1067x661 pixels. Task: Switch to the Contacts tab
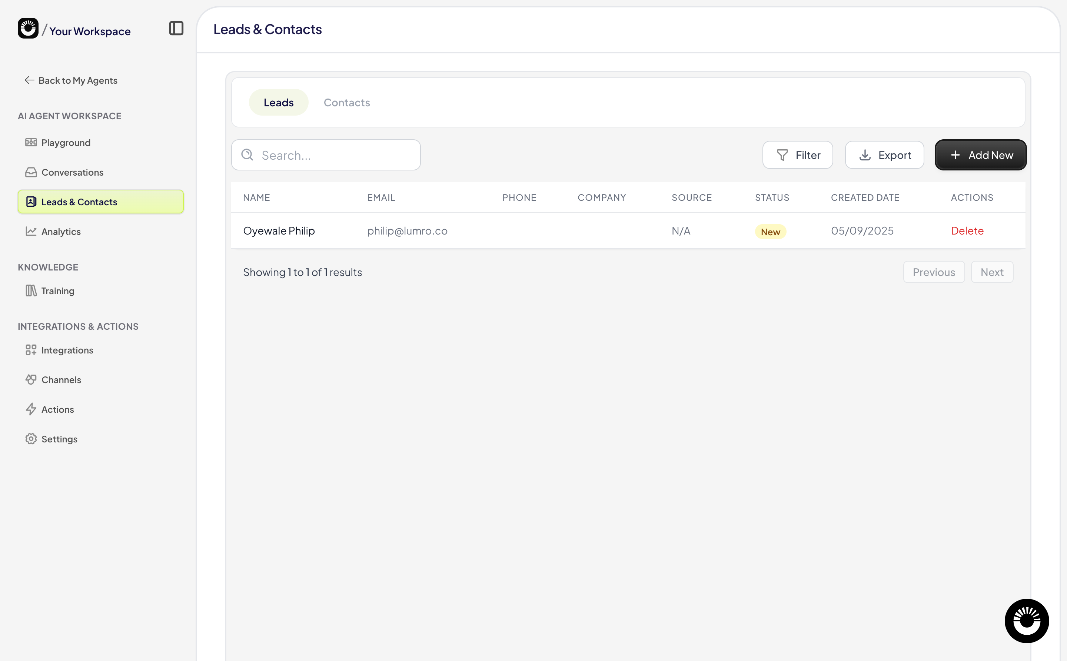[x=347, y=102]
